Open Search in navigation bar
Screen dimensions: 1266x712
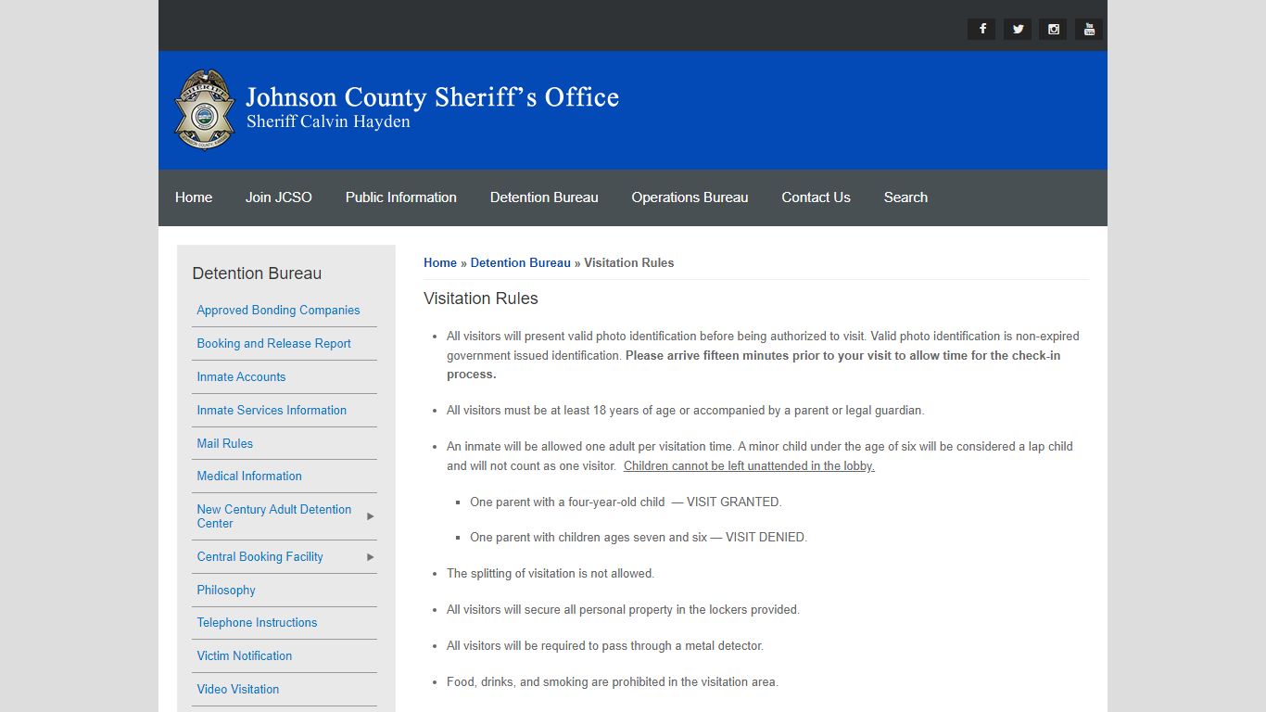click(x=905, y=197)
